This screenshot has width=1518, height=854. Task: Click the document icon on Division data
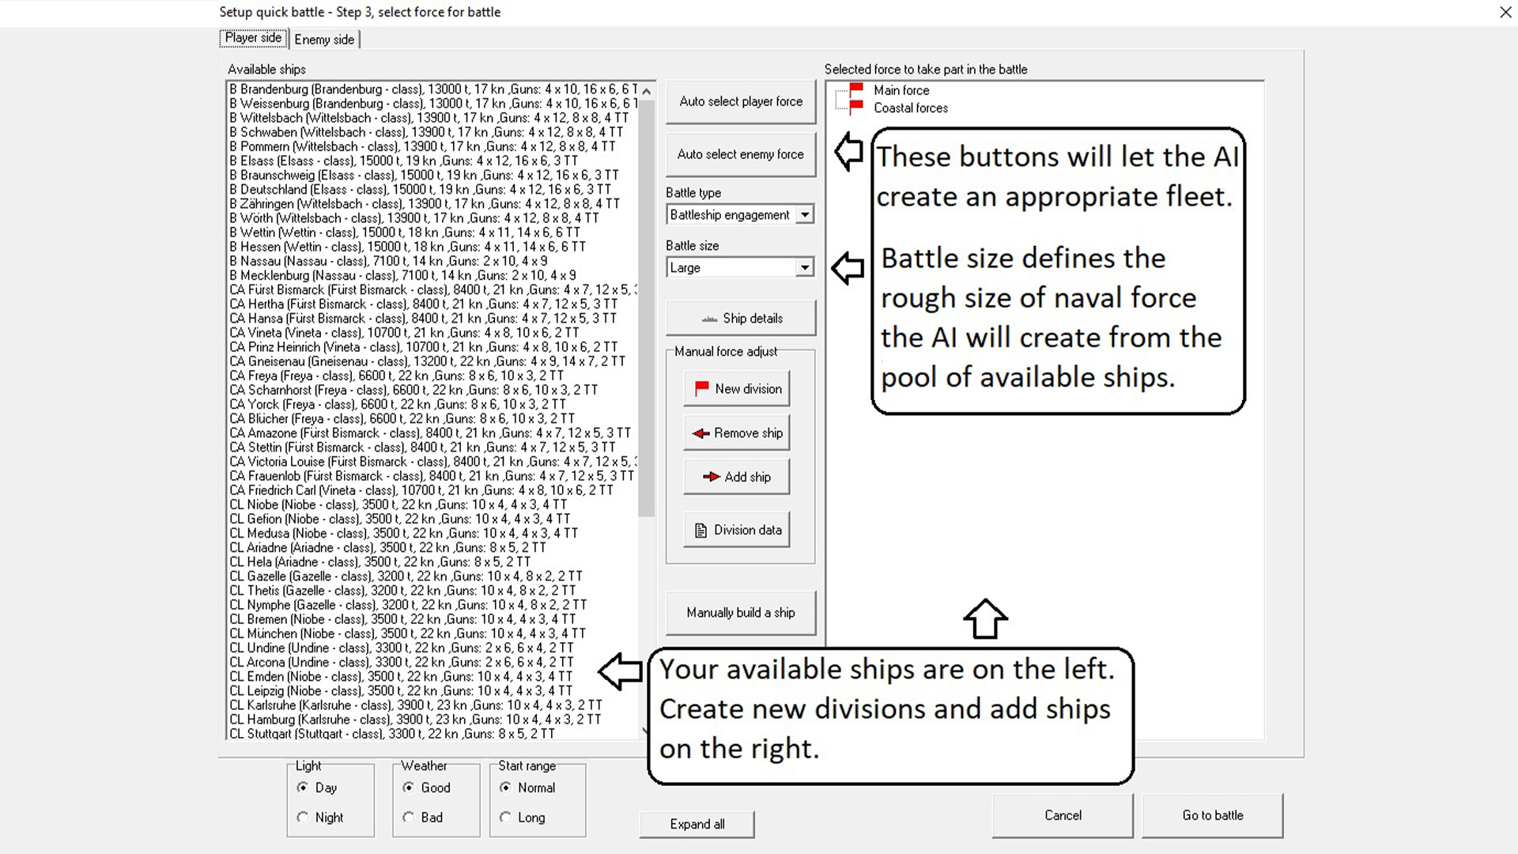click(x=700, y=531)
